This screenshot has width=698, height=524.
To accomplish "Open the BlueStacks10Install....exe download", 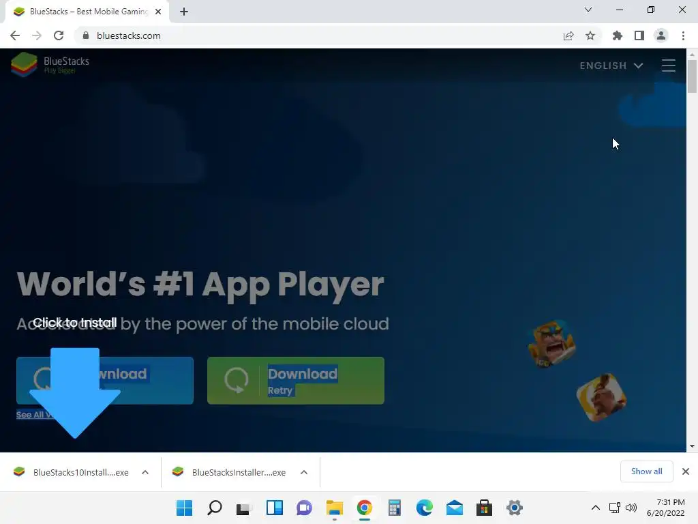I will pos(72,472).
